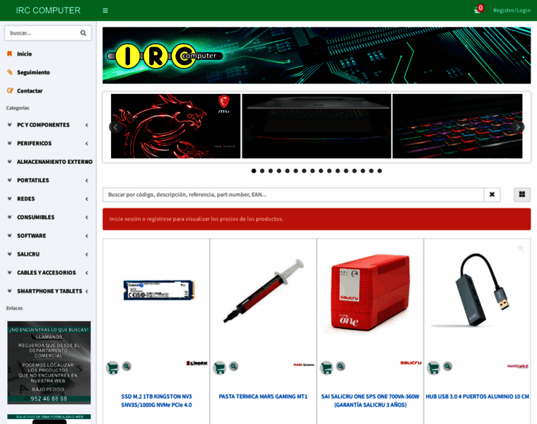Show next slide in carousel
The image size is (537, 424).
518,127
